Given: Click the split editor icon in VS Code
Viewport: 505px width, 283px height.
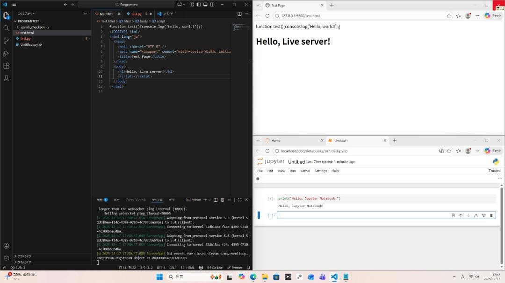Looking at the screenshot, I should pos(240,14).
